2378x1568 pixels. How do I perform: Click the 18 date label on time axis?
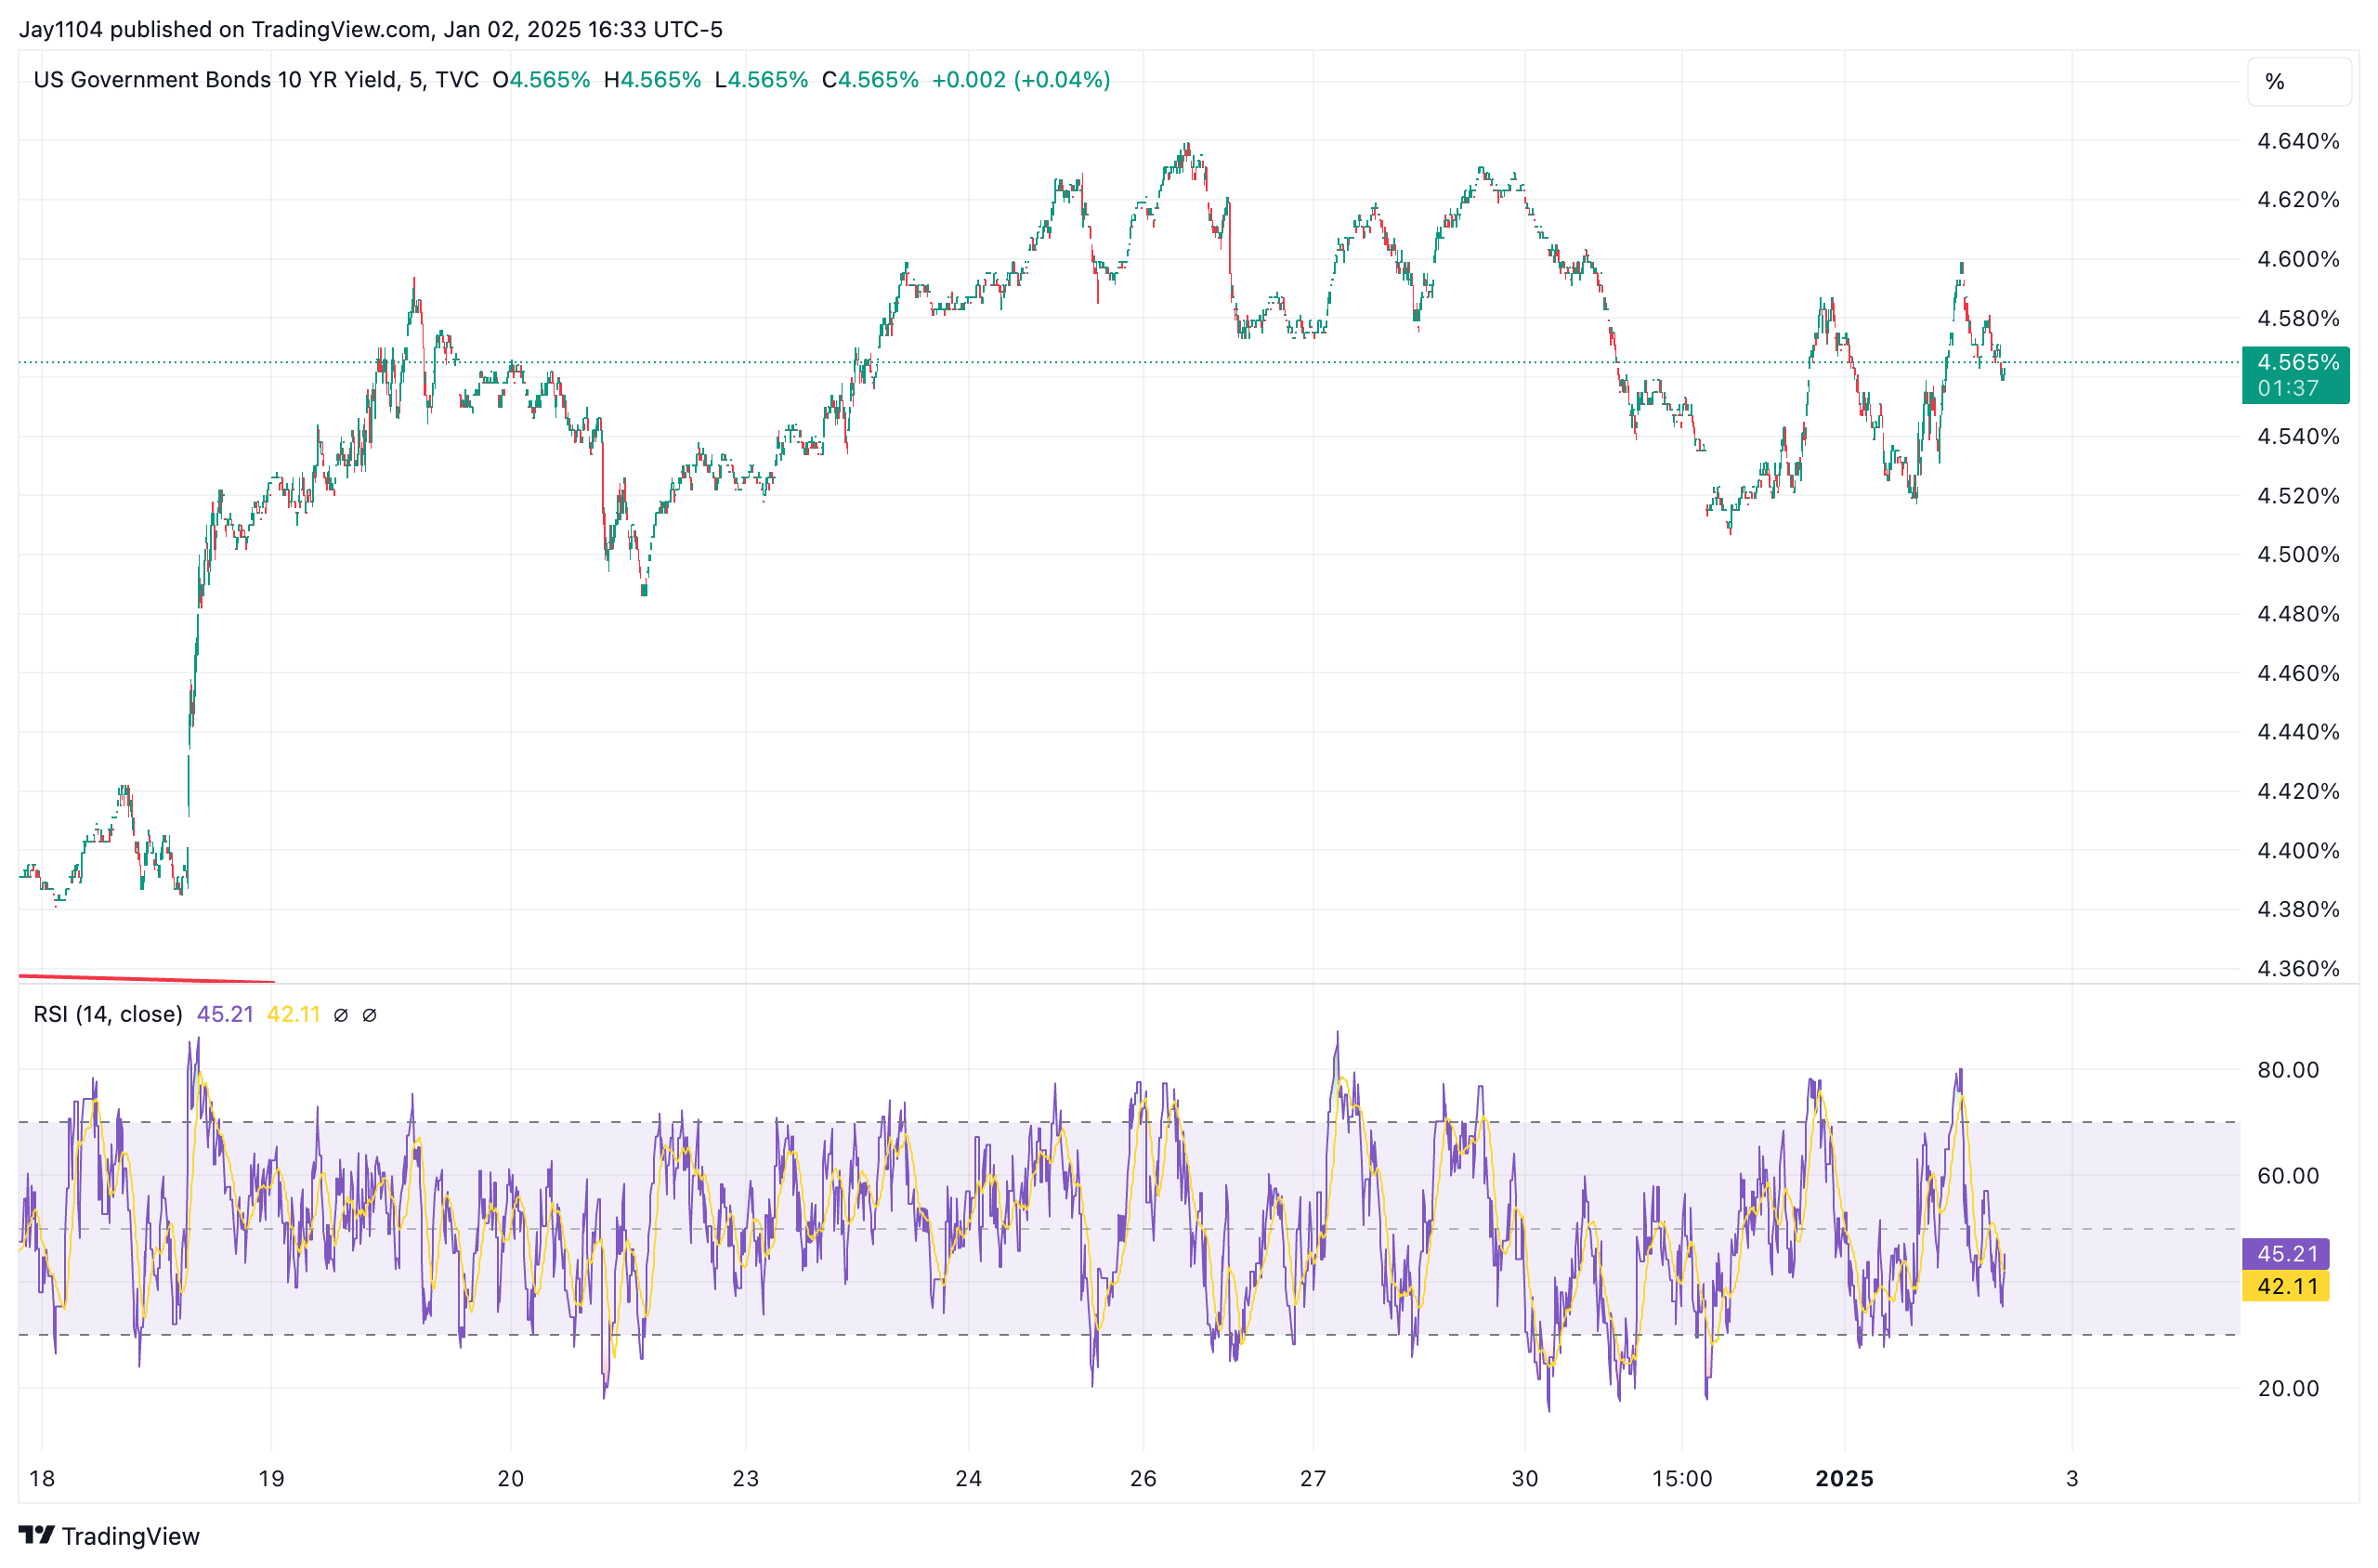coord(42,1479)
